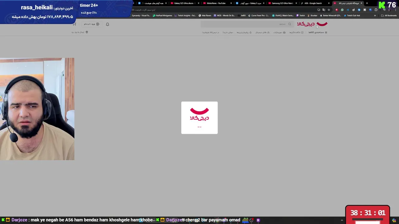Open the All Bookmarks folder
399x224 pixels.
389,16
